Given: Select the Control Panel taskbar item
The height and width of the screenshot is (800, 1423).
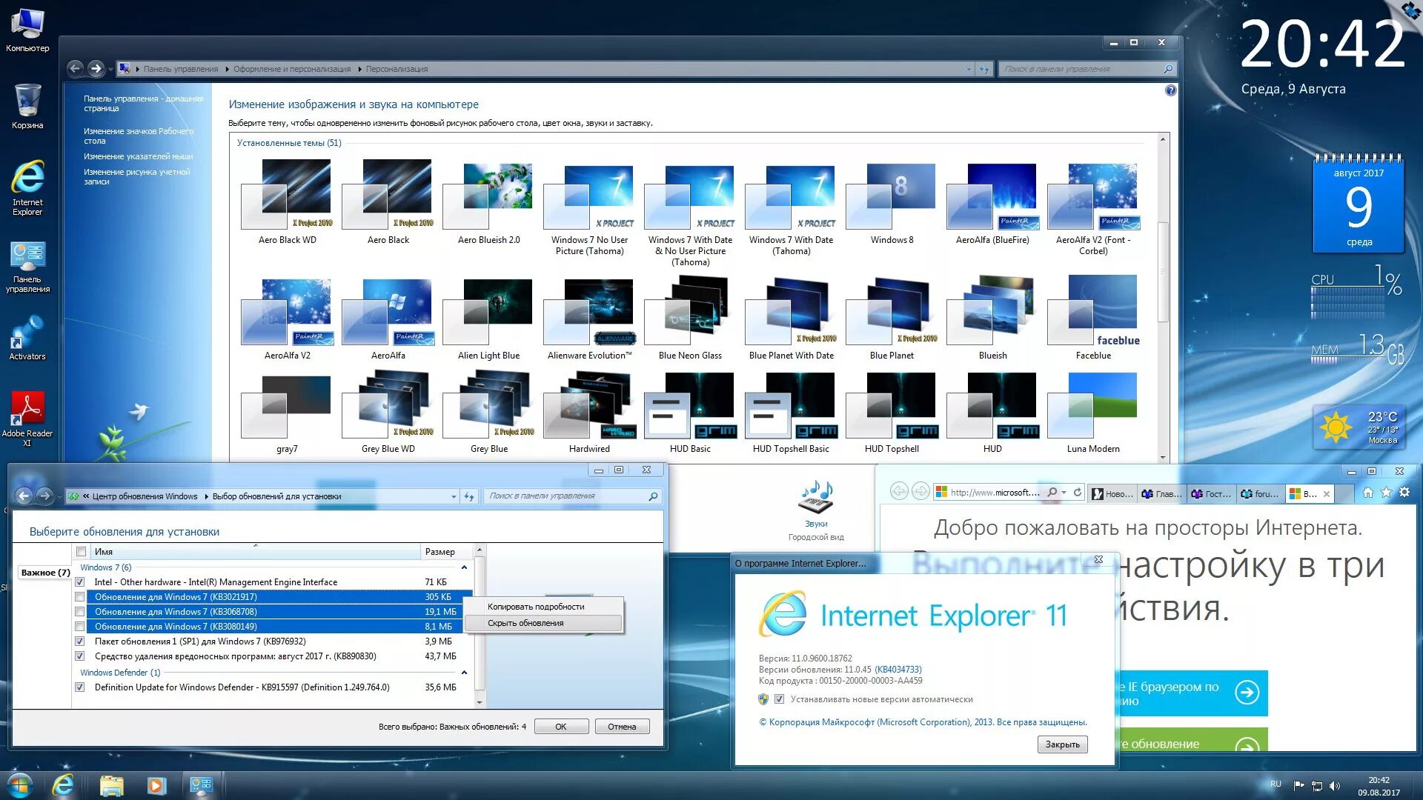Looking at the screenshot, I should pyautogui.click(x=201, y=785).
